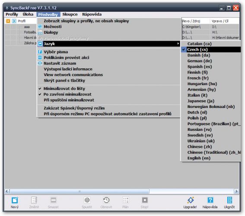Viewport: 245px width, 216px height.
Task: Close the Předvolby menu
Action: click(48, 15)
